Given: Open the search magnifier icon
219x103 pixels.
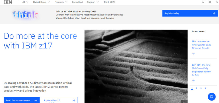Looking at the screenshot, I should coord(203,2).
